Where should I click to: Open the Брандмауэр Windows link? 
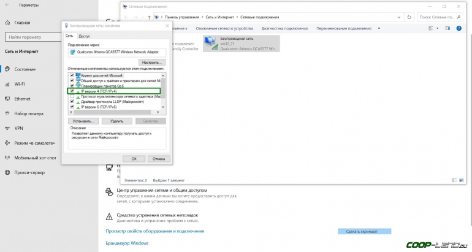[x=127, y=243]
